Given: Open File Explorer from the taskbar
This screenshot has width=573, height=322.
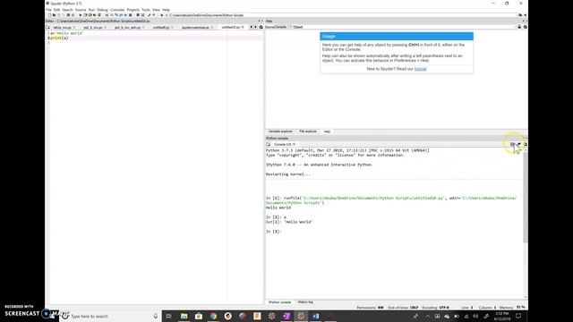Looking at the screenshot, I should pos(184,316).
